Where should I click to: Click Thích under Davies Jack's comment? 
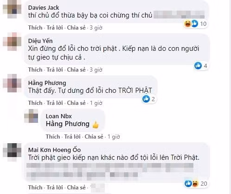pos(35,28)
